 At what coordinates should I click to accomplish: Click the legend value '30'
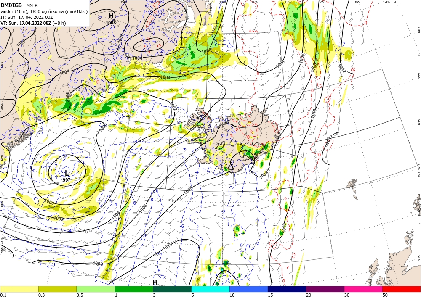[347, 295]
